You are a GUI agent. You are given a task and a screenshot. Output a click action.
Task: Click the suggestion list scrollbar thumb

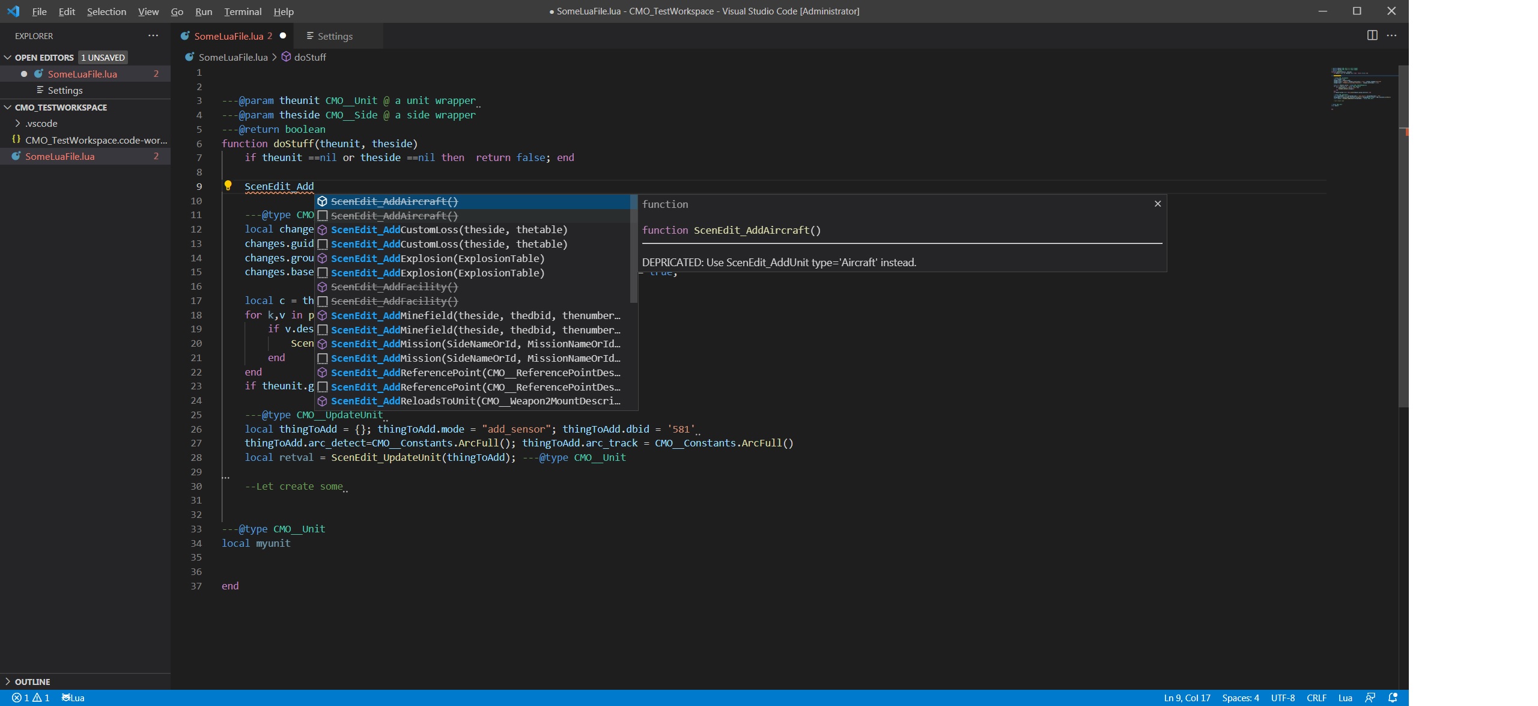[633, 248]
